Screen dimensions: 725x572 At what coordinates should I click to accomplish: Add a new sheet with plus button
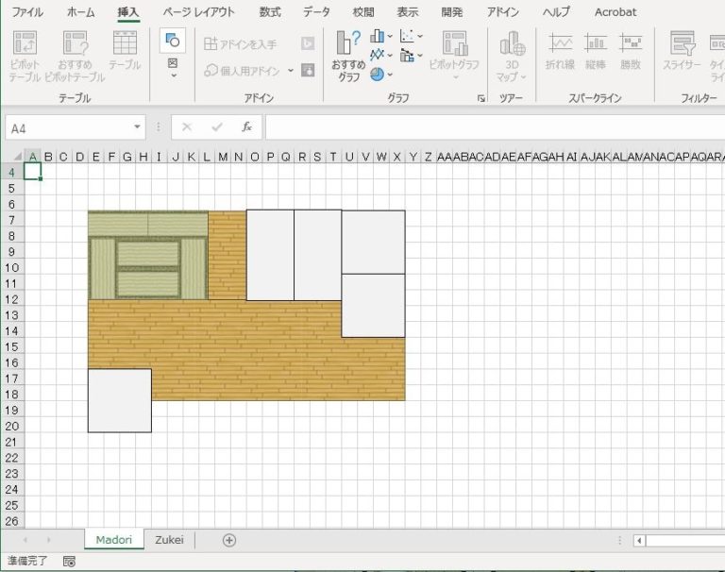pos(228,540)
